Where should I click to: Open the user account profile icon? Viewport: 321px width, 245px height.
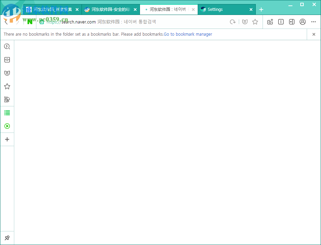coord(303,22)
